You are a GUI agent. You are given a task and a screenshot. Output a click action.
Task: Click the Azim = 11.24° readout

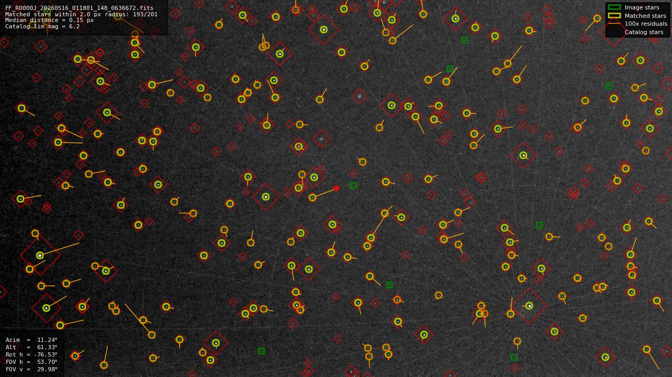click(x=32, y=340)
